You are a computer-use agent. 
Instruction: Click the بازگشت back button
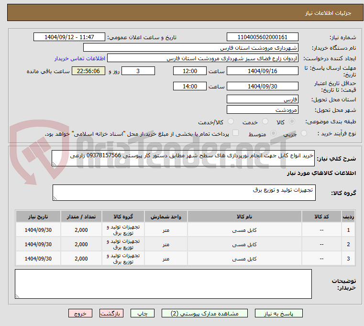pyautogui.click(x=111, y=313)
